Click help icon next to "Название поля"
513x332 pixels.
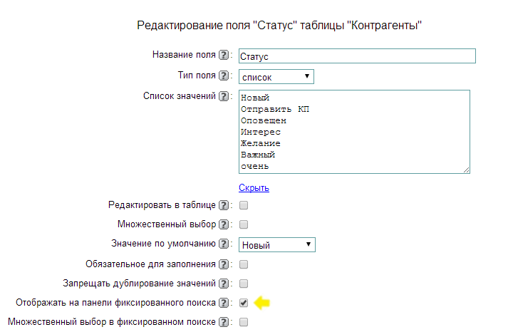[224, 55]
